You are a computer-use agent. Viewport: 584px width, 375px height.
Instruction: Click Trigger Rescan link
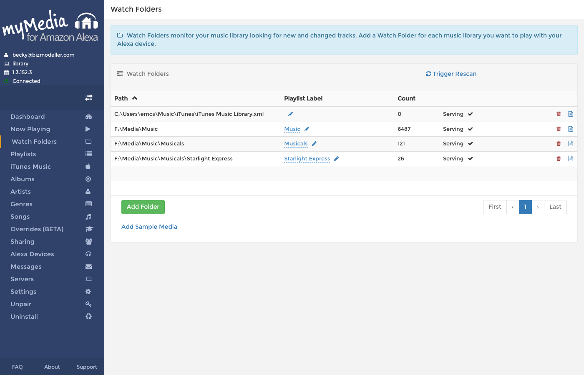[x=451, y=74]
